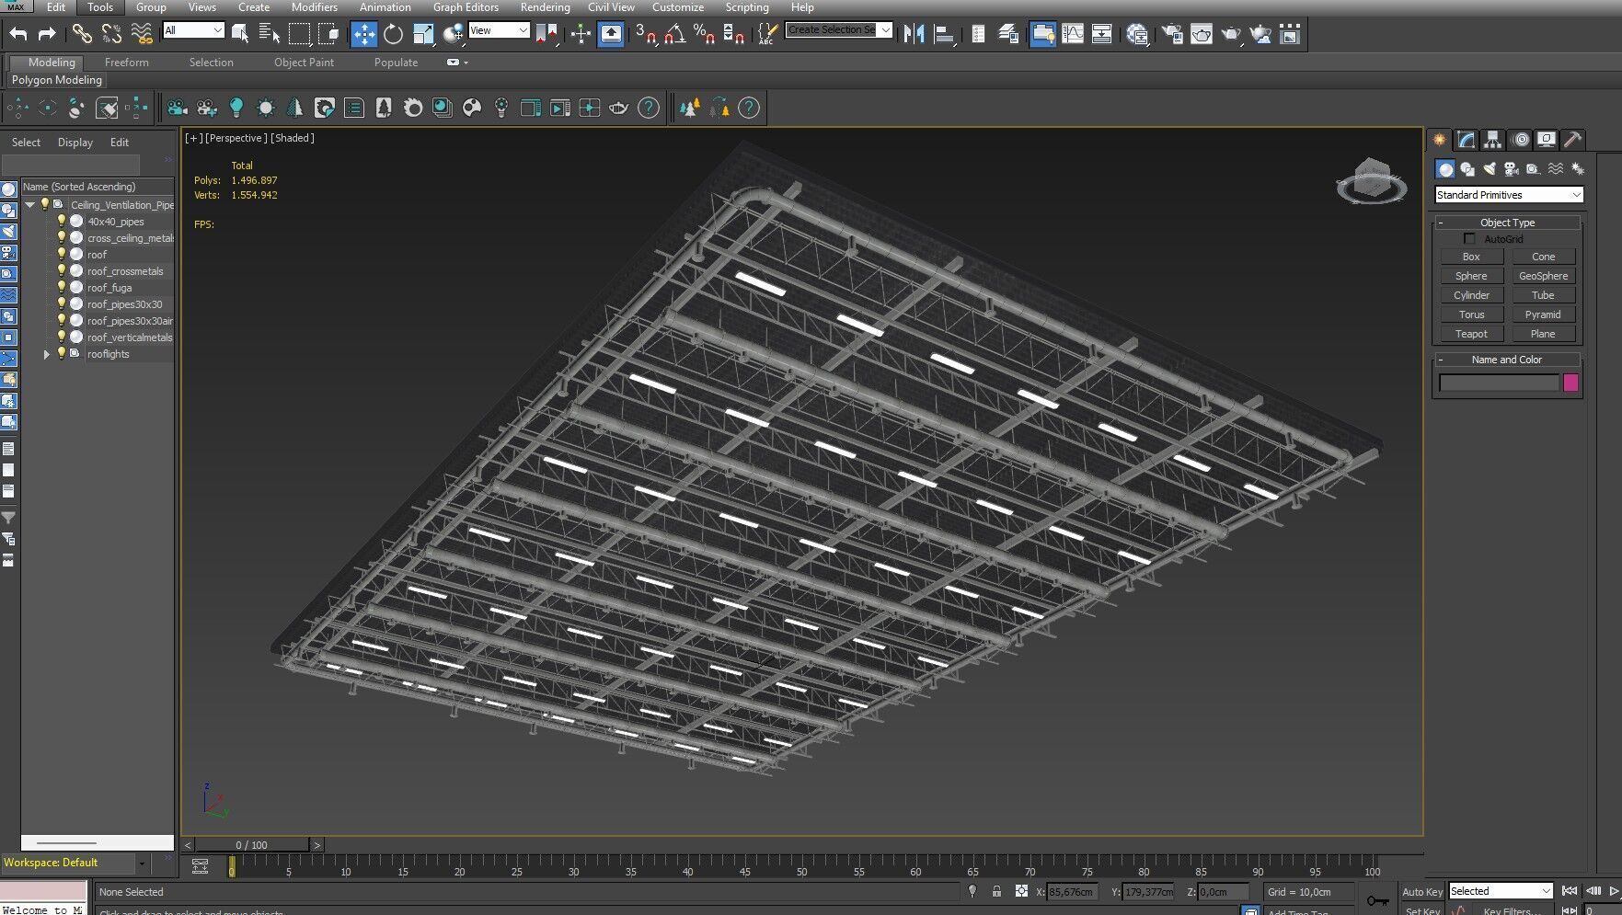This screenshot has height=915, width=1622.
Task: Click the Teapot primitive button
Action: [x=1471, y=334]
